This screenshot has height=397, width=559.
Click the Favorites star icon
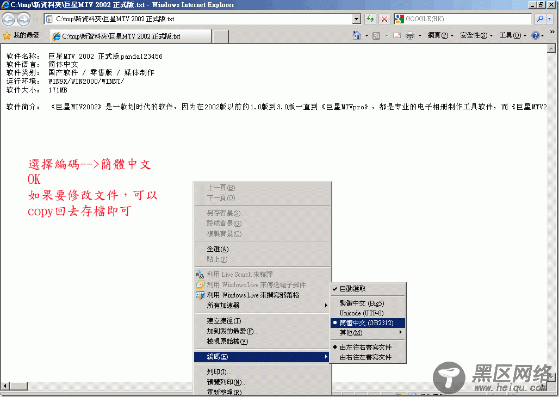point(7,36)
